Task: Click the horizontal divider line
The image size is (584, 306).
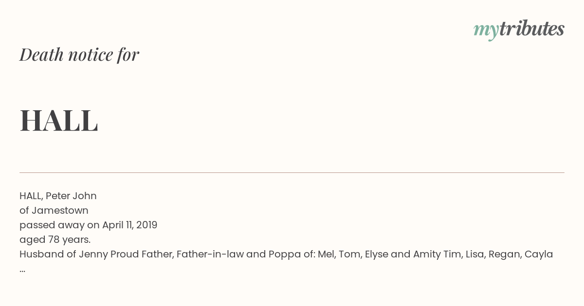Action: click(x=292, y=172)
